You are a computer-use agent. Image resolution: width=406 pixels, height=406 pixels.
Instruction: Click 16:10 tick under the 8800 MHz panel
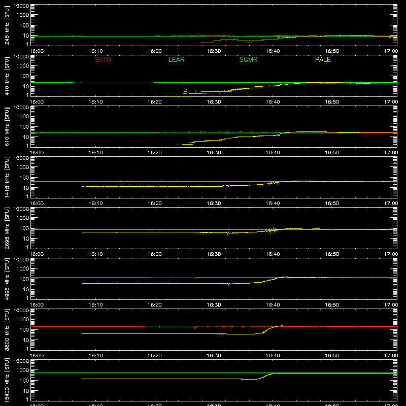click(x=95, y=356)
